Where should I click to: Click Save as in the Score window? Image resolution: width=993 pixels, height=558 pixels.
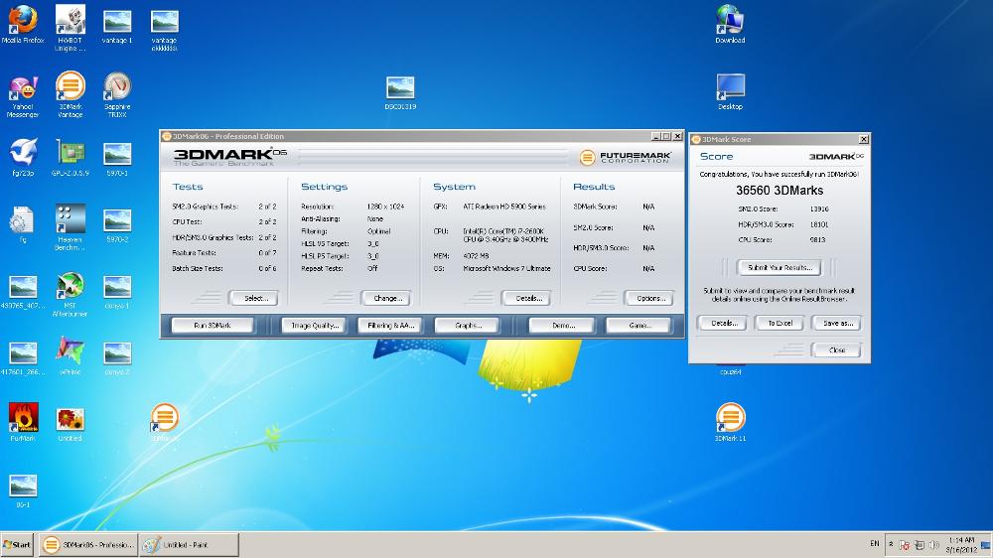836,323
